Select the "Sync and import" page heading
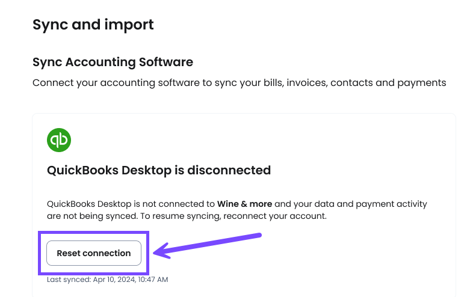 coord(93,25)
